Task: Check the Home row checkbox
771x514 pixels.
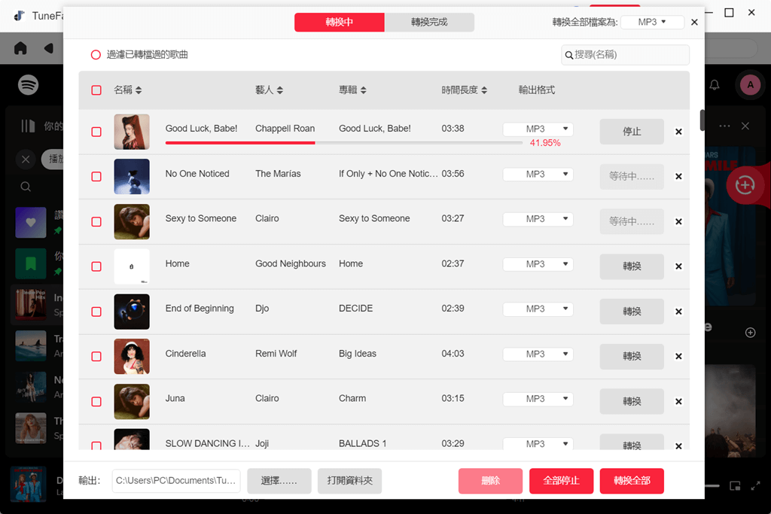Action: 96,266
